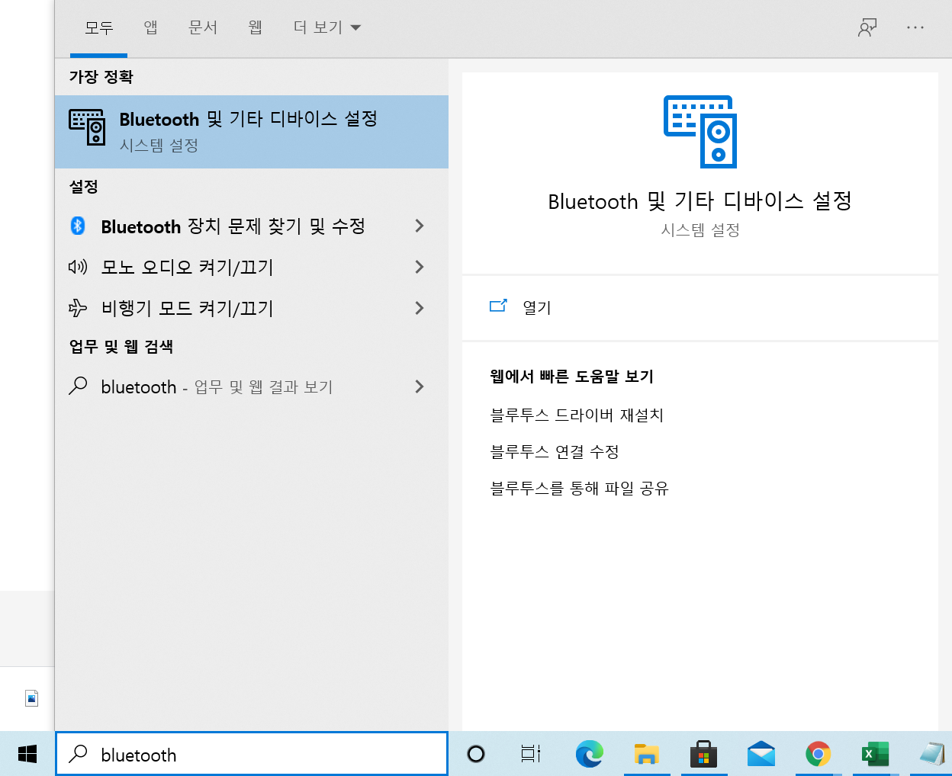The width and height of the screenshot is (952, 776).
Task: Expand the Bluetooth 장치 문제 찾기 및 수정 arrow
Action: coord(419,226)
